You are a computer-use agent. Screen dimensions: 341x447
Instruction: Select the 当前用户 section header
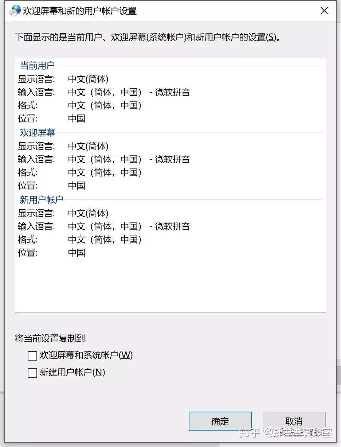[37, 66]
